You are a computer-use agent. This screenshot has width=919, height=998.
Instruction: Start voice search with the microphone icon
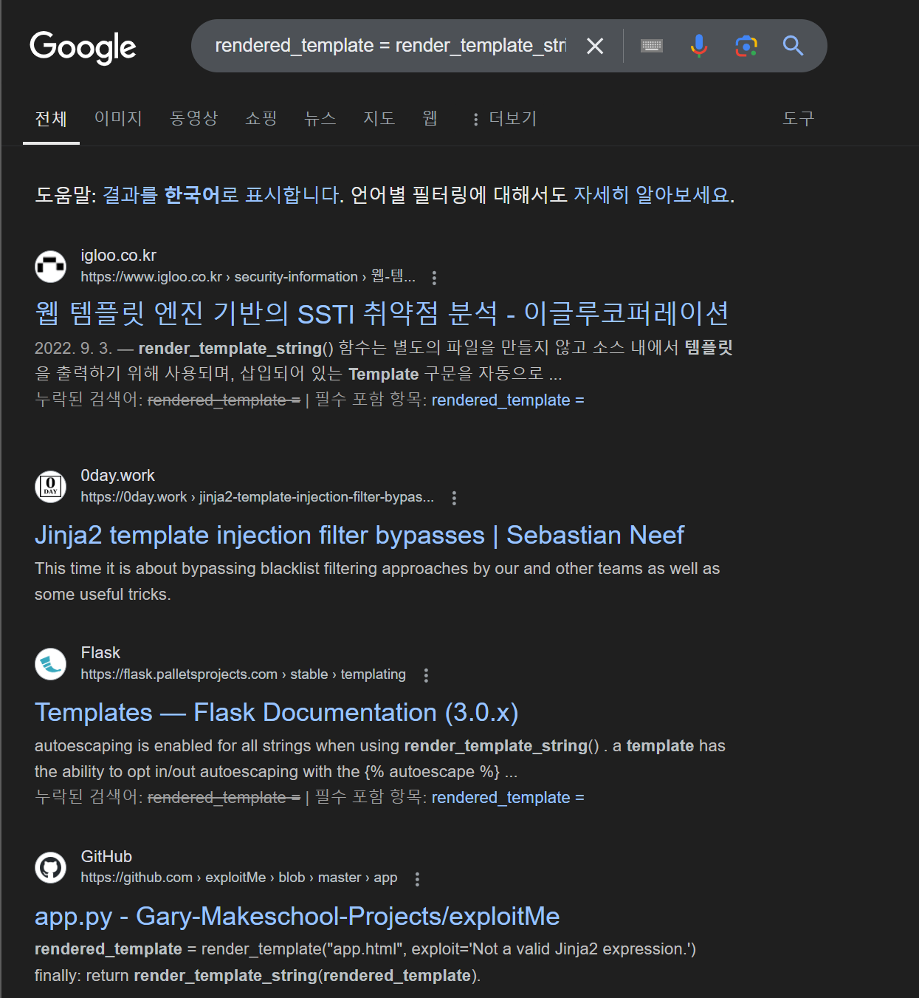tap(699, 46)
